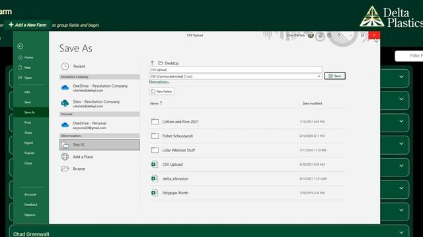Open the More options link
Screen dimensions: 423x237
click(159, 82)
